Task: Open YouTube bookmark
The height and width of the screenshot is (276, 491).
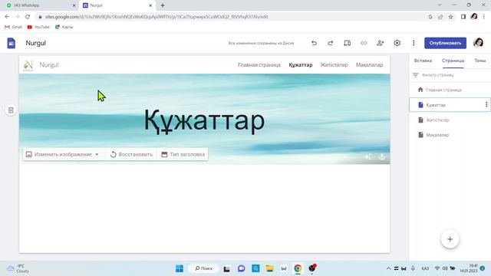Action: pyautogui.click(x=38, y=27)
